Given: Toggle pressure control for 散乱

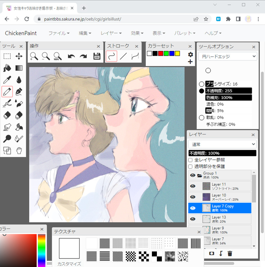Looking at the screenshot, I should (x=202, y=118).
